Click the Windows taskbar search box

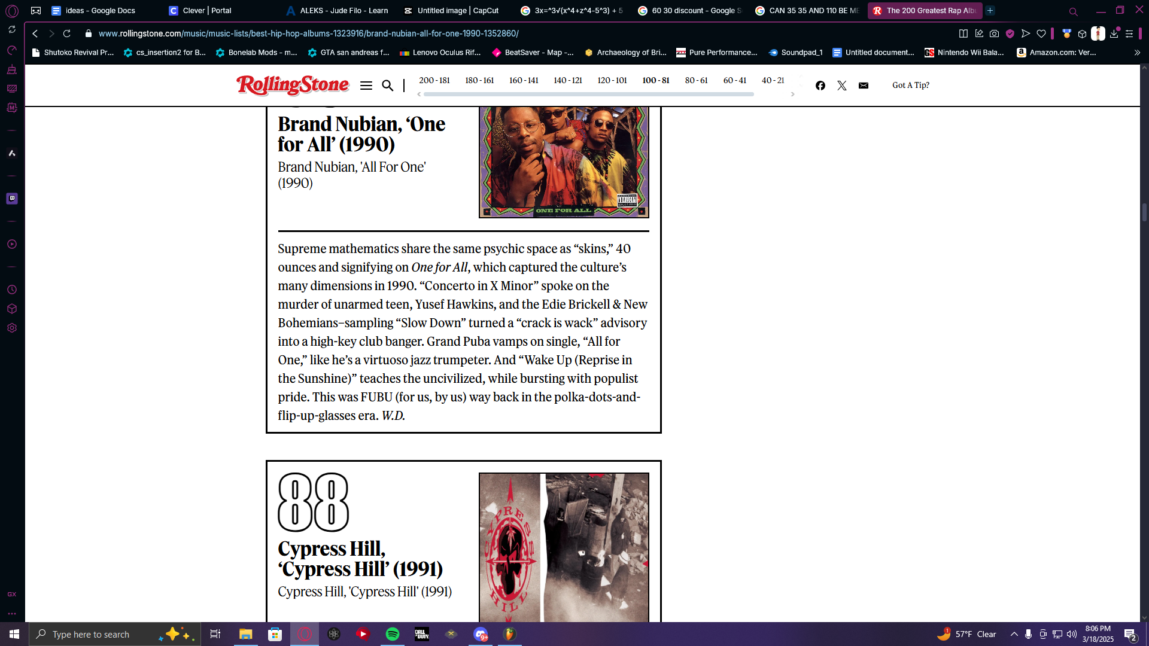114,634
